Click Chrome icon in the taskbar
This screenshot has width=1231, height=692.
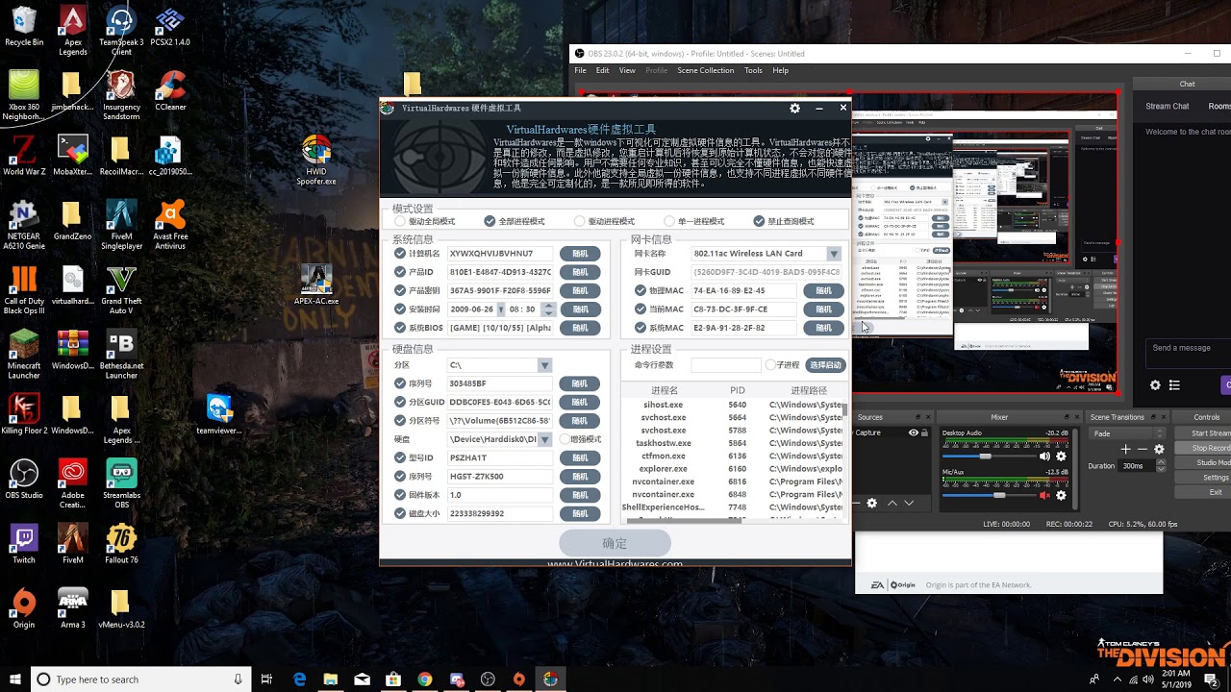(x=425, y=680)
